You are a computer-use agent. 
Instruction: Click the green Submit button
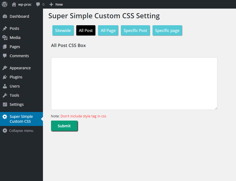(64, 126)
